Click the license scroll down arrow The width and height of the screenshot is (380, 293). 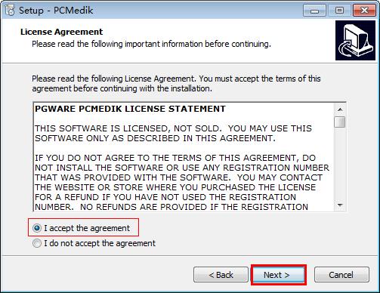[x=340, y=205]
